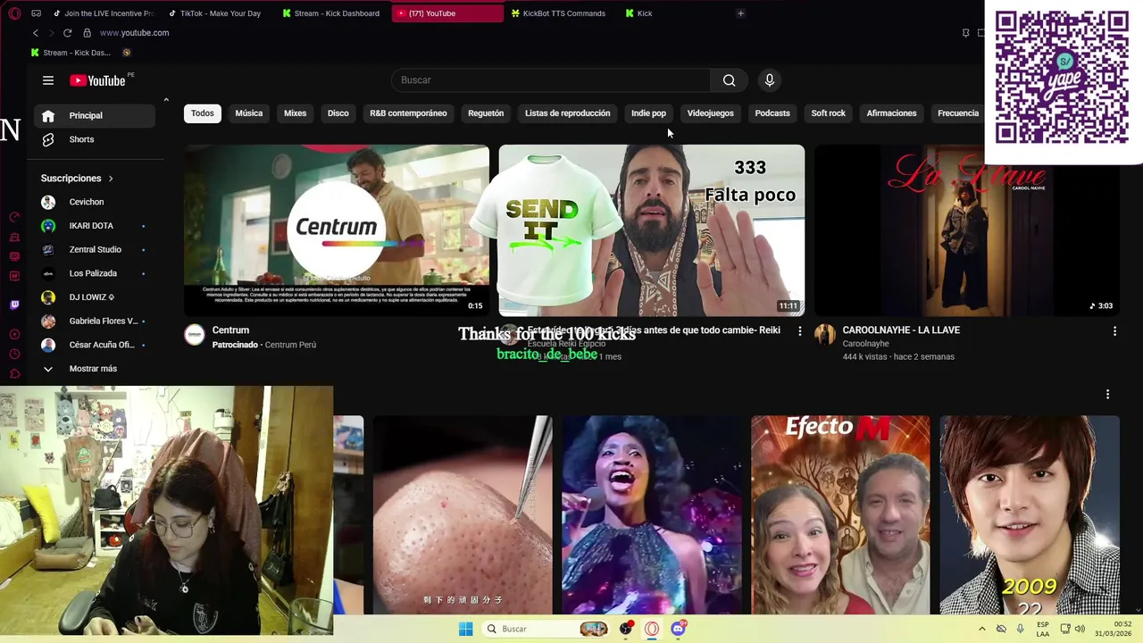The height and width of the screenshot is (643, 1143).
Task: Open the Cevichon subscription
Action: tap(93, 202)
